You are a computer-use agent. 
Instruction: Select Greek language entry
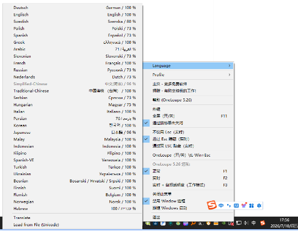[72, 42]
